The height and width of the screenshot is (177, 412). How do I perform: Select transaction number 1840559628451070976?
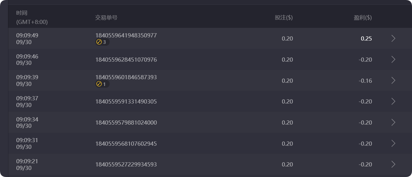[x=126, y=60]
